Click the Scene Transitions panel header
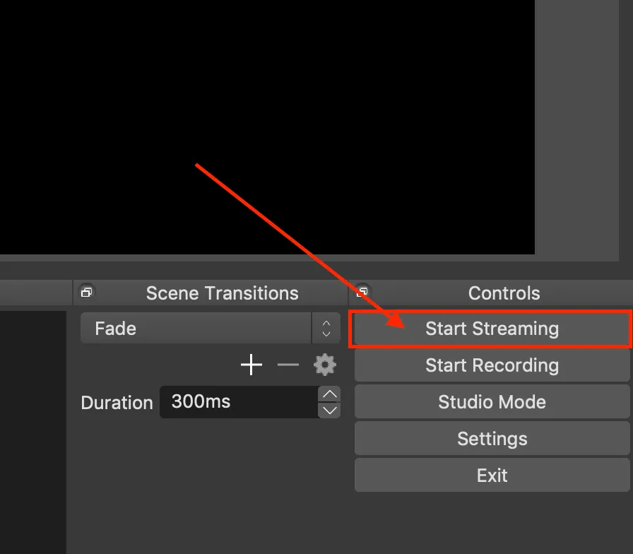The height and width of the screenshot is (554, 633). (x=222, y=293)
